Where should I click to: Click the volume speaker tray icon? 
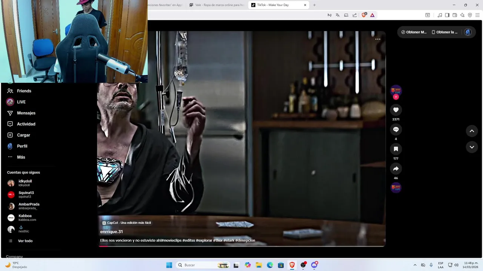(457, 265)
